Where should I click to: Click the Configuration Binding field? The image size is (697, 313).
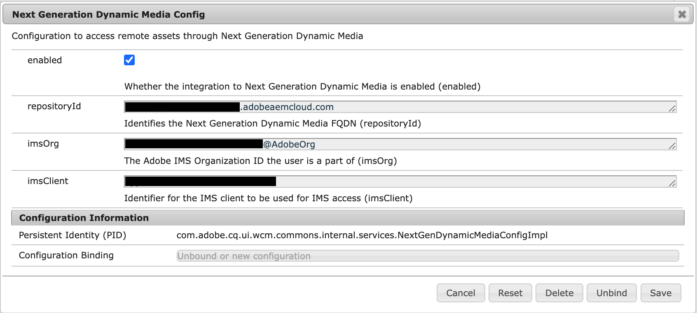[428, 256]
